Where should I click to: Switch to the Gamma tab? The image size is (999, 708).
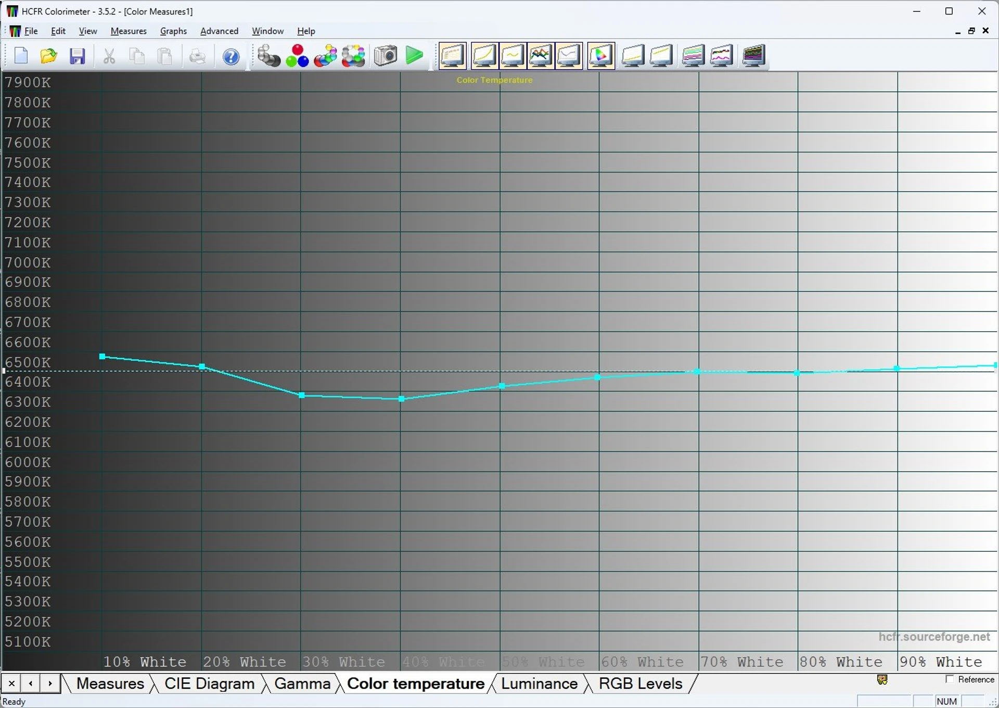click(302, 684)
